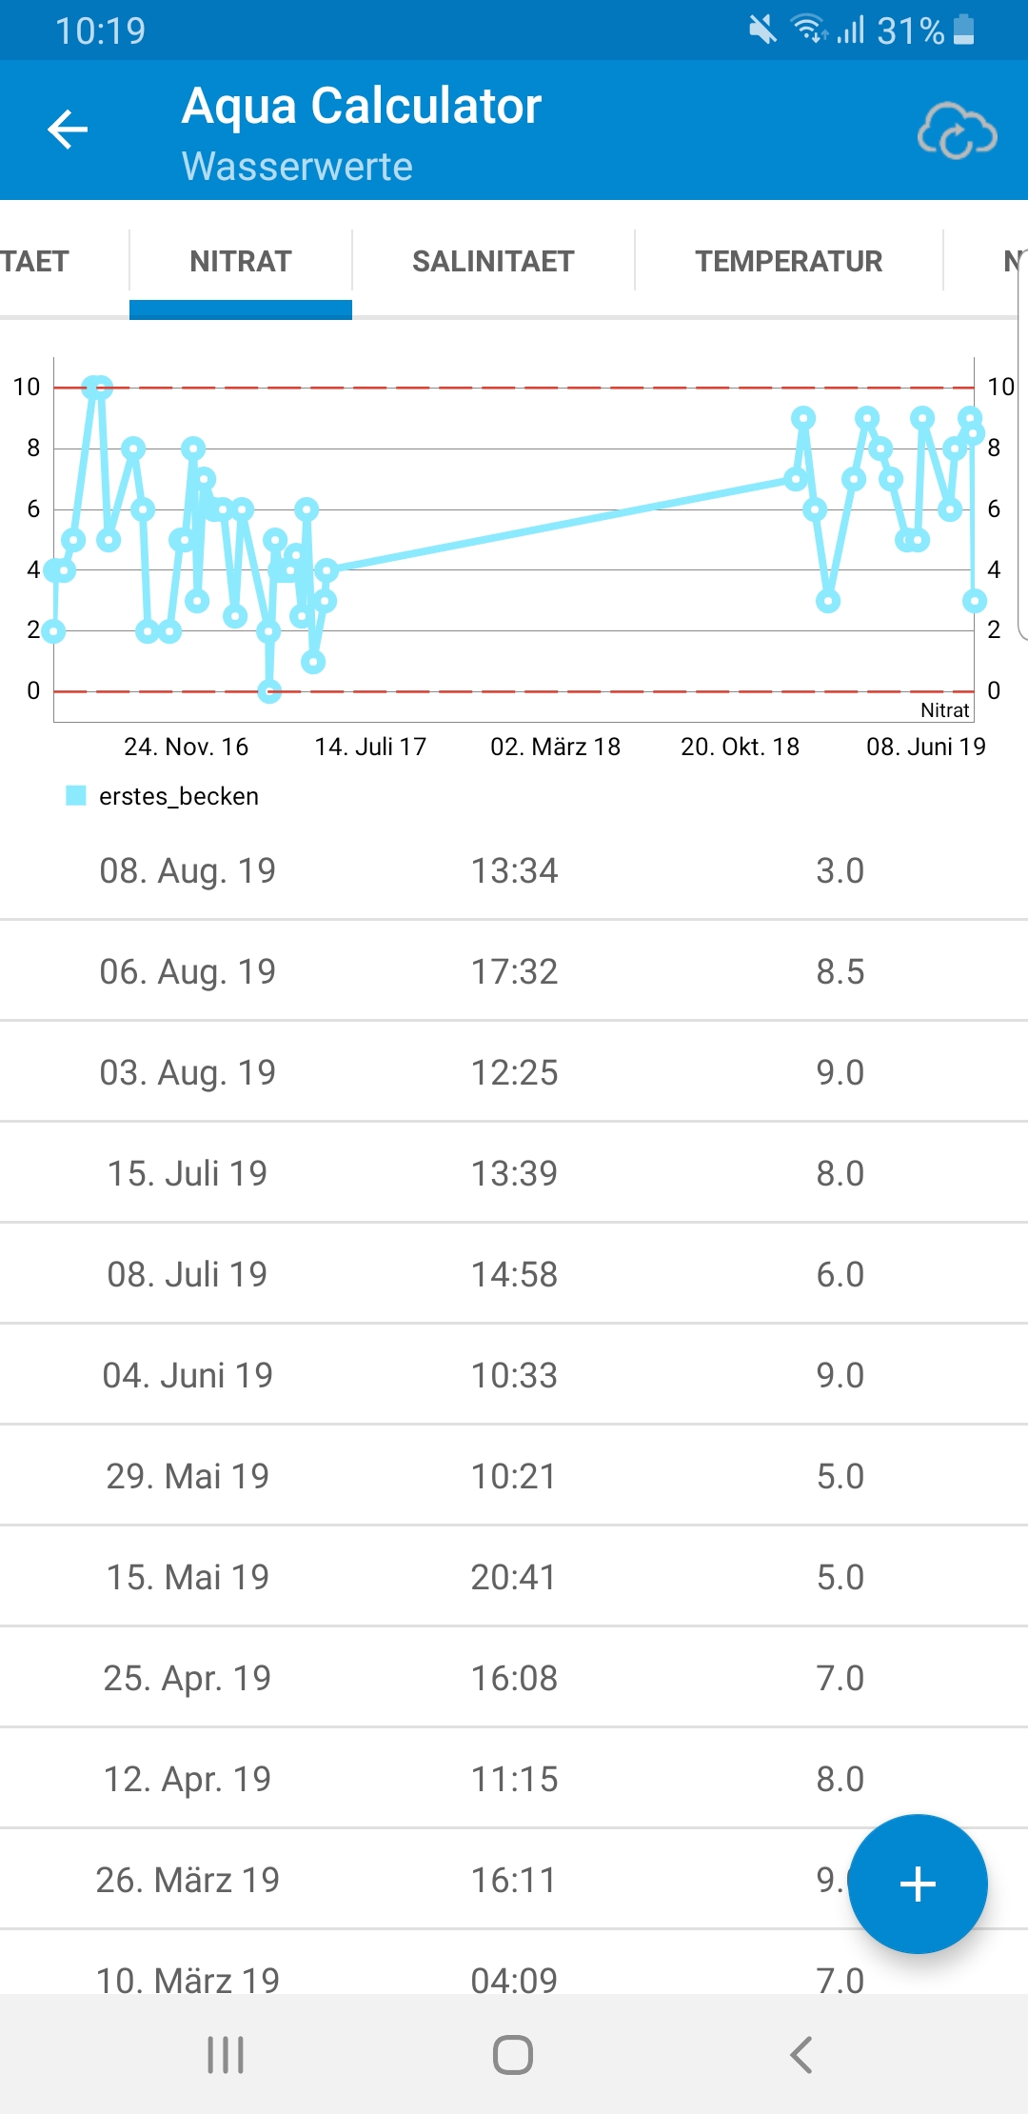The image size is (1028, 2114).
Task: Select the NITRAT tab
Action: tap(241, 261)
